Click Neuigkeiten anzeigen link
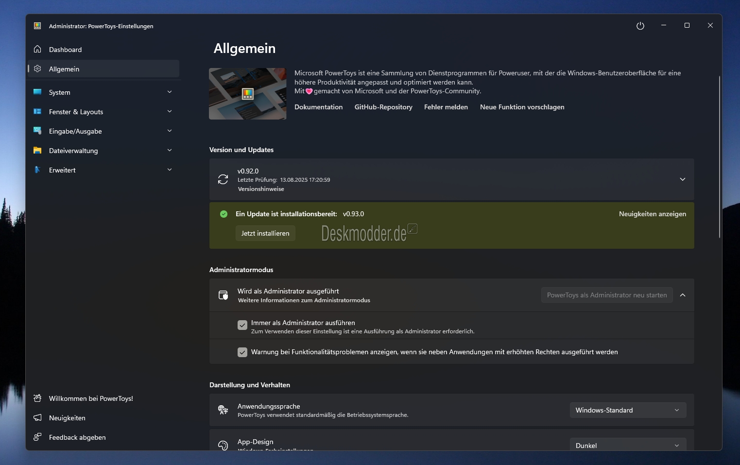740x465 pixels. (x=653, y=214)
